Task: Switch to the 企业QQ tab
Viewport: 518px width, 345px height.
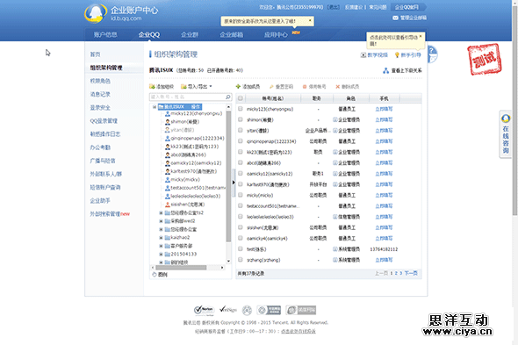Action: pos(149,34)
